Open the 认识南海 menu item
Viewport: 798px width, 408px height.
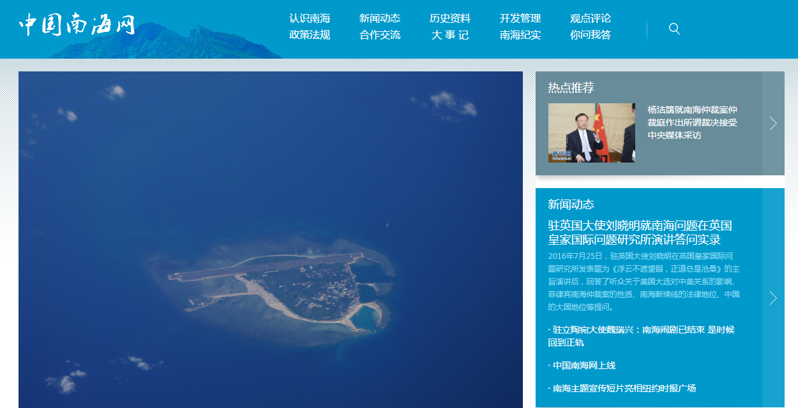tap(310, 18)
